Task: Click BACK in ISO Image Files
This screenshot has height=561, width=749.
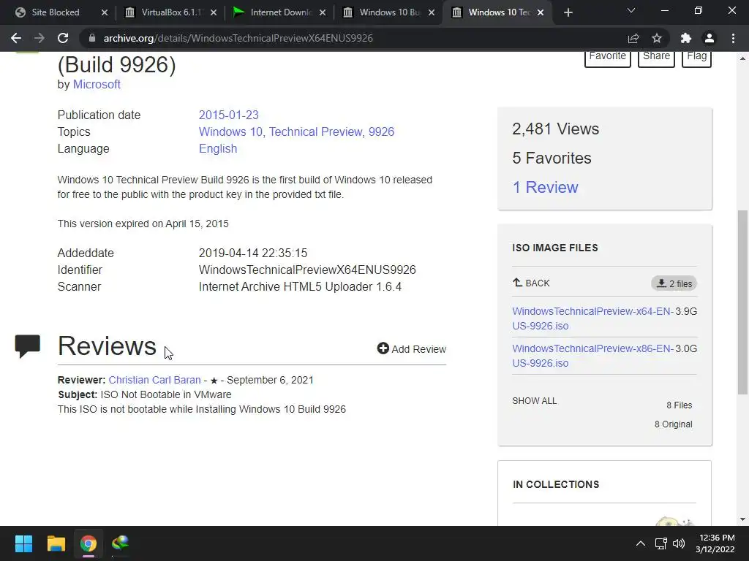Action: [x=531, y=283]
